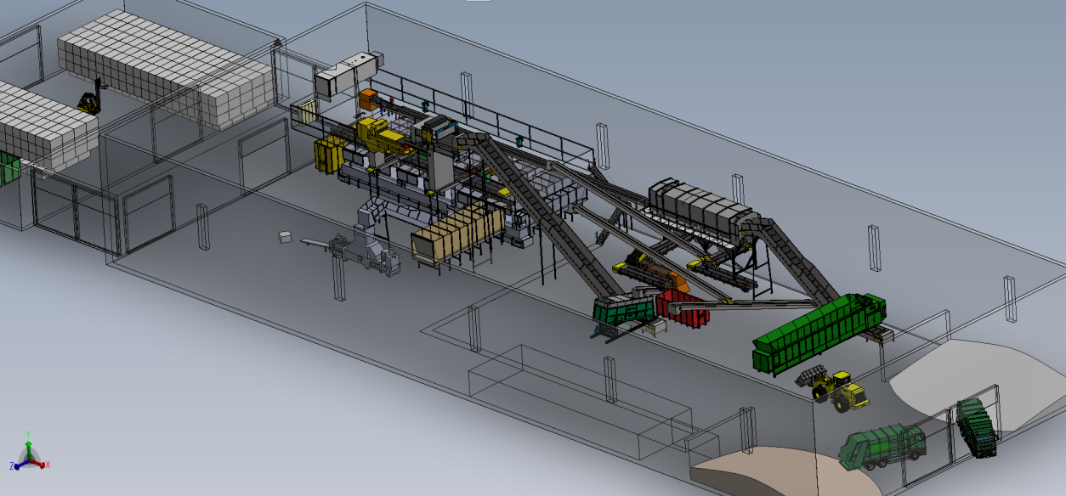Select the dark green truck near right wall

click(x=975, y=427)
